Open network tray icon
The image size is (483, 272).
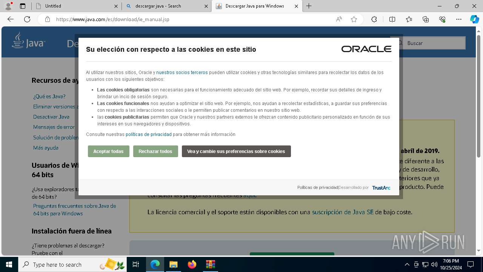pyautogui.click(x=425, y=264)
